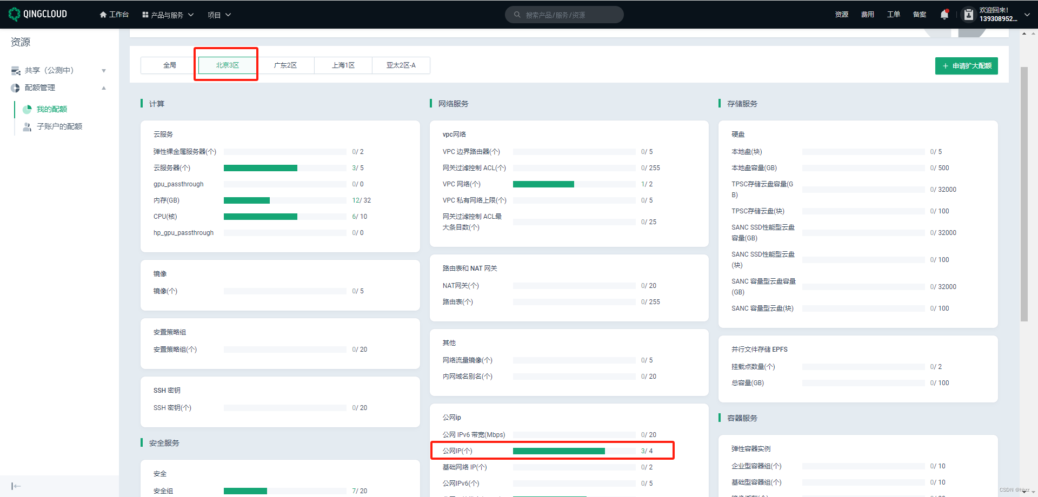Click the 内存(GB) usage bar

tap(285, 200)
